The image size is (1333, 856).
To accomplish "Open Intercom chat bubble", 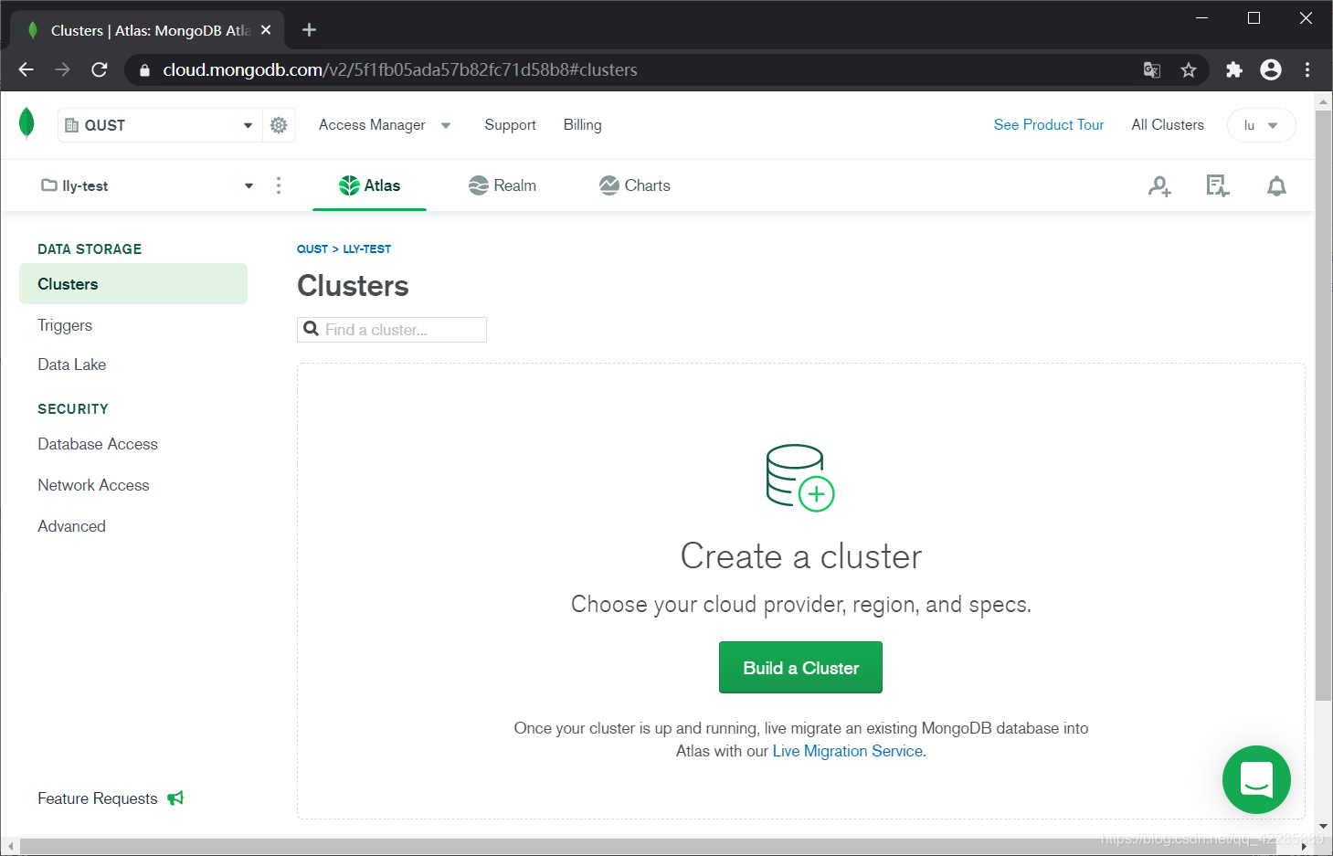I will [1256, 779].
